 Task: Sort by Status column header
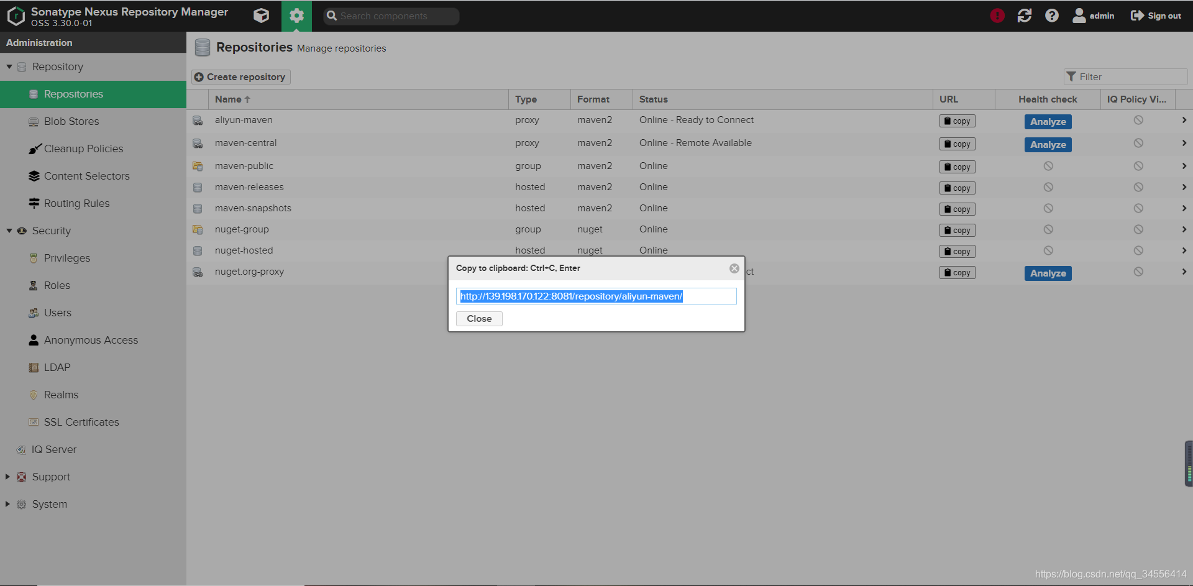(782, 99)
